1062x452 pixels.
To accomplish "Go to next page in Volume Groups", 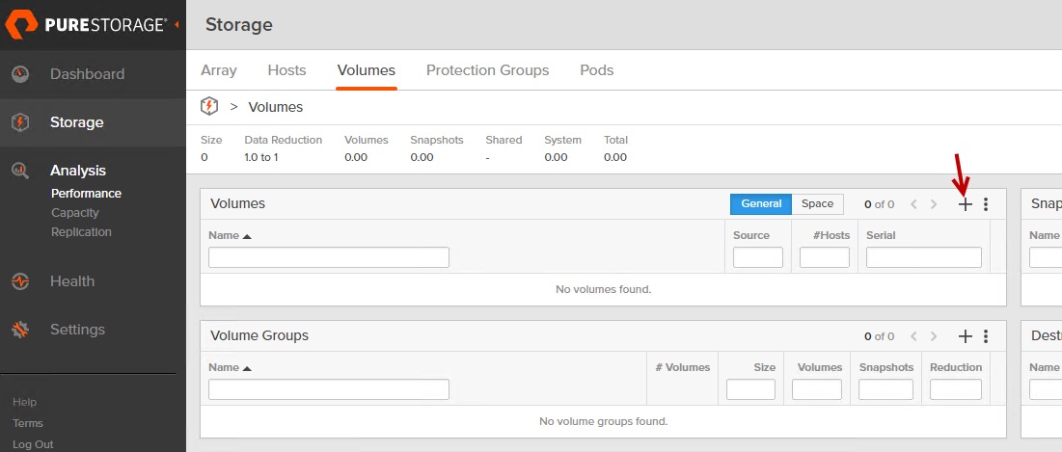I will click(934, 336).
